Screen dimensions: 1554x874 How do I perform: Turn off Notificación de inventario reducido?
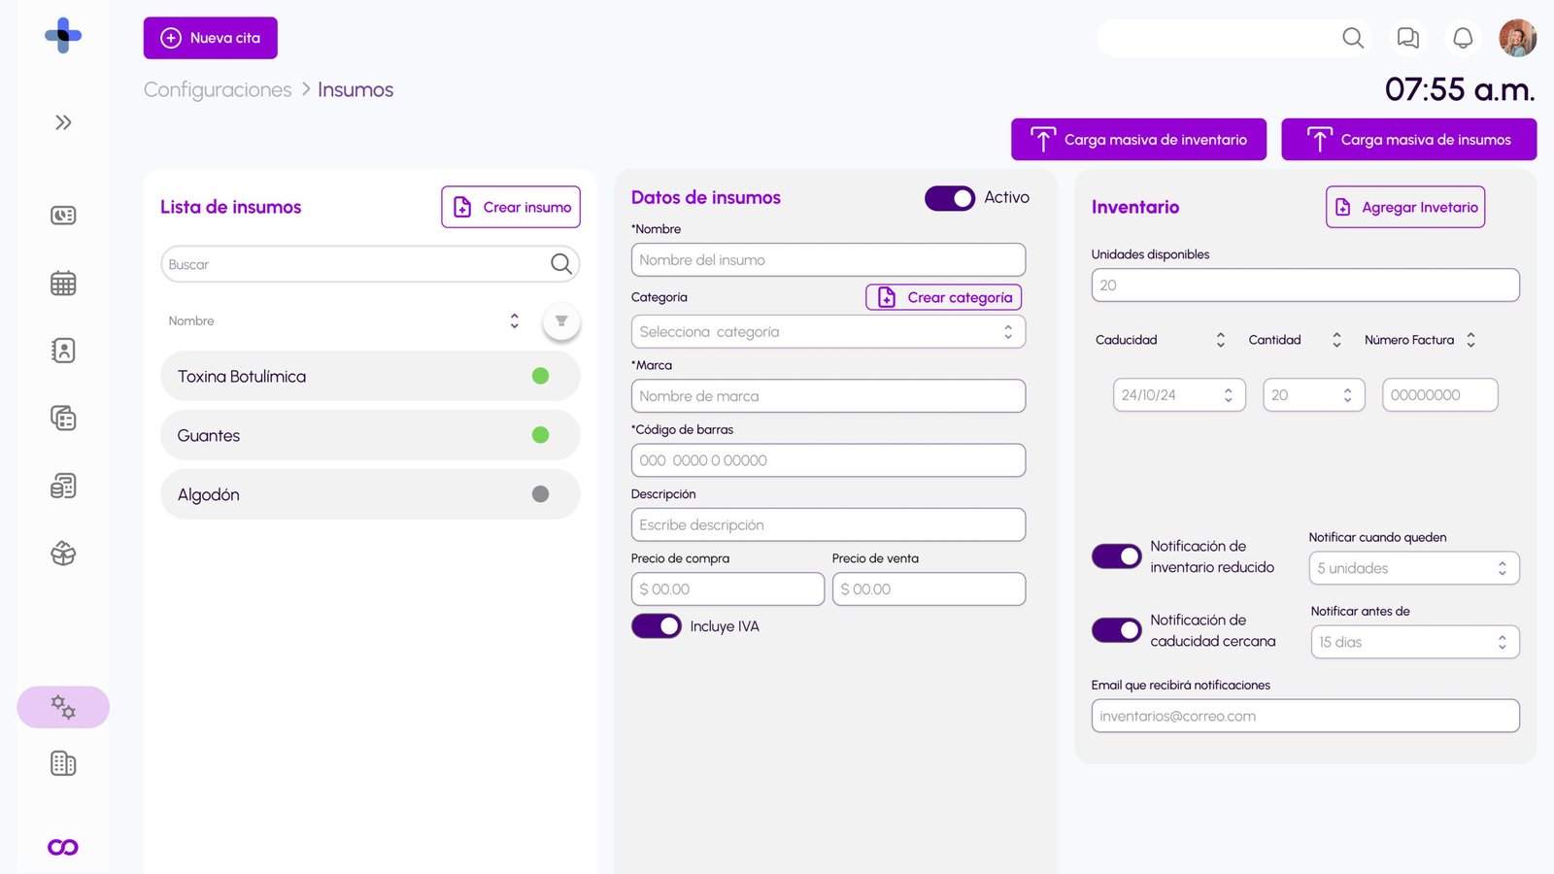coord(1115,555)
